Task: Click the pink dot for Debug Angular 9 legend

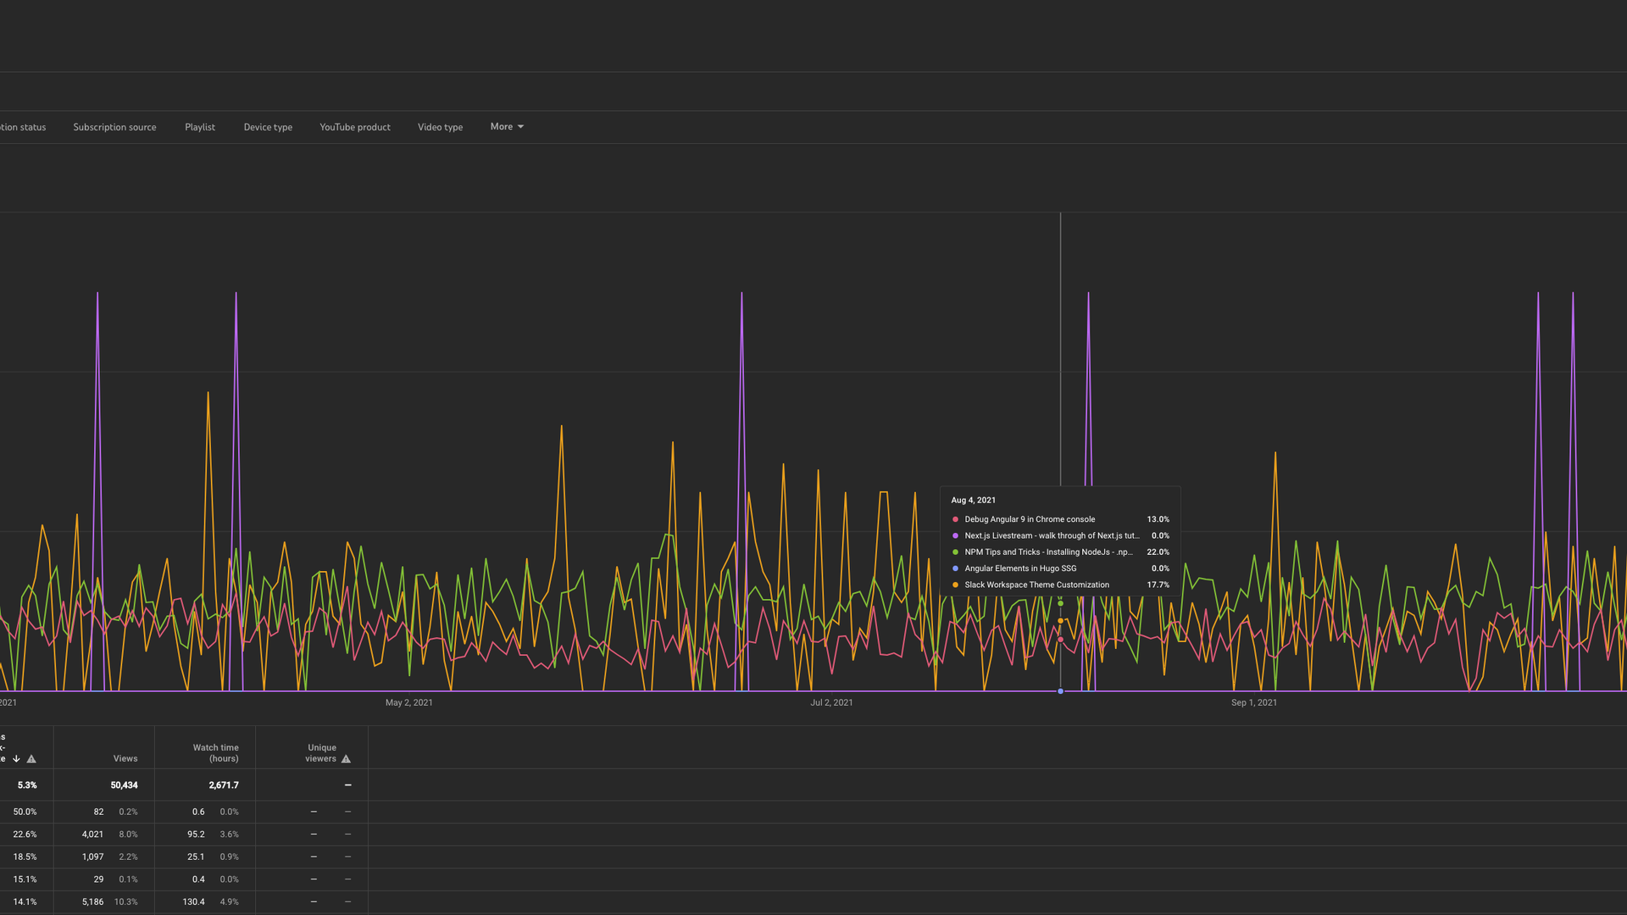Action: click(x=955, y=519)
